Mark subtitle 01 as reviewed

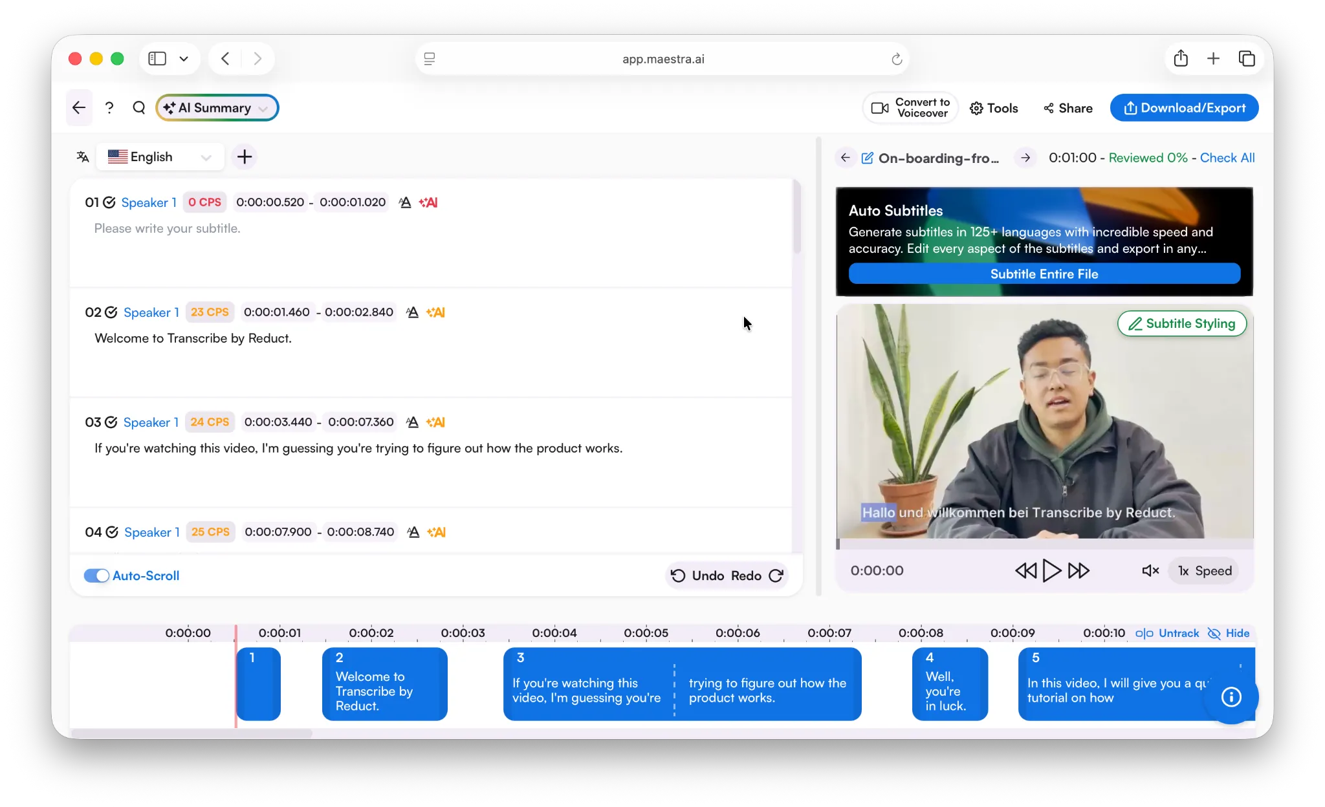[109, 202]
